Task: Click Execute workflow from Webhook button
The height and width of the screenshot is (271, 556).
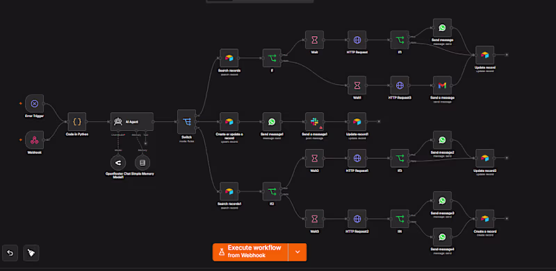Action: point(250,252)
